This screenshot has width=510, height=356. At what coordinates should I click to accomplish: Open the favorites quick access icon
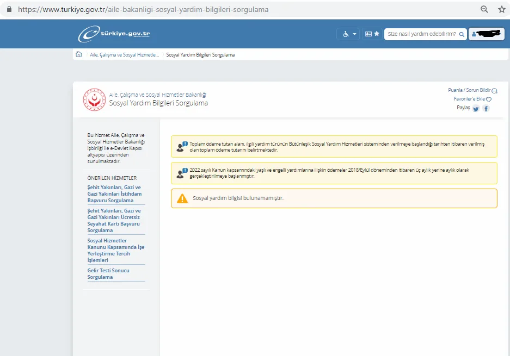[x=372, y=34]
